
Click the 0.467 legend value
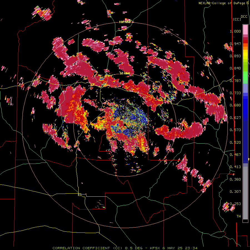[235, 155]
